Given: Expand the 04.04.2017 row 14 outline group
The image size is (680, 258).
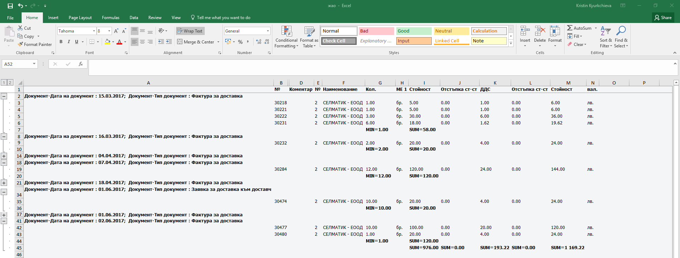Looking at the screenshot, I should tap(4, 156).
